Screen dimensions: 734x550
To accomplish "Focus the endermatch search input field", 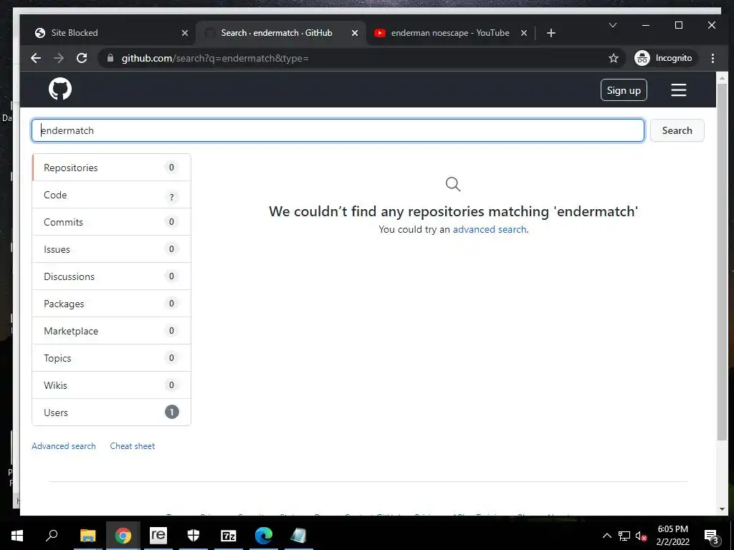I will click(x=338, y=130).
